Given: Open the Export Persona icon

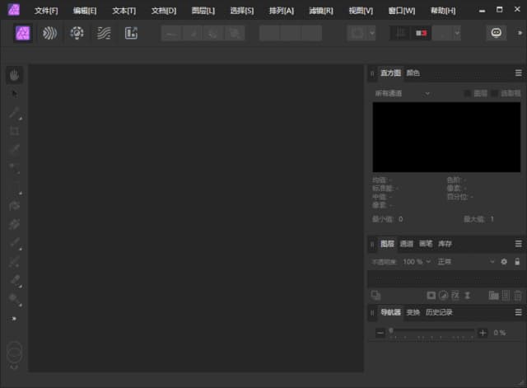Looking at the screenshot, I should click(x=131, y=33).
